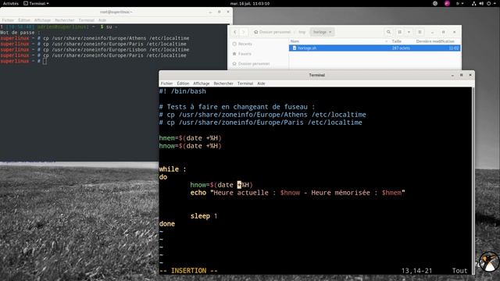This screenshot has height=281, width=500.
Task: Open the horloge folder path dropdown
Action: pyautogui.click(x=322, y=32)
